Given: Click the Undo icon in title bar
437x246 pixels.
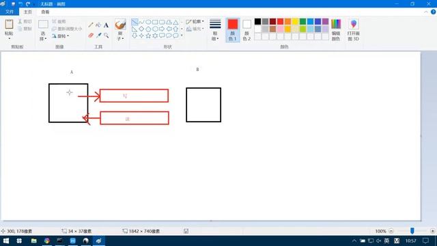Looking at the screenshot, I should [20, 4].
